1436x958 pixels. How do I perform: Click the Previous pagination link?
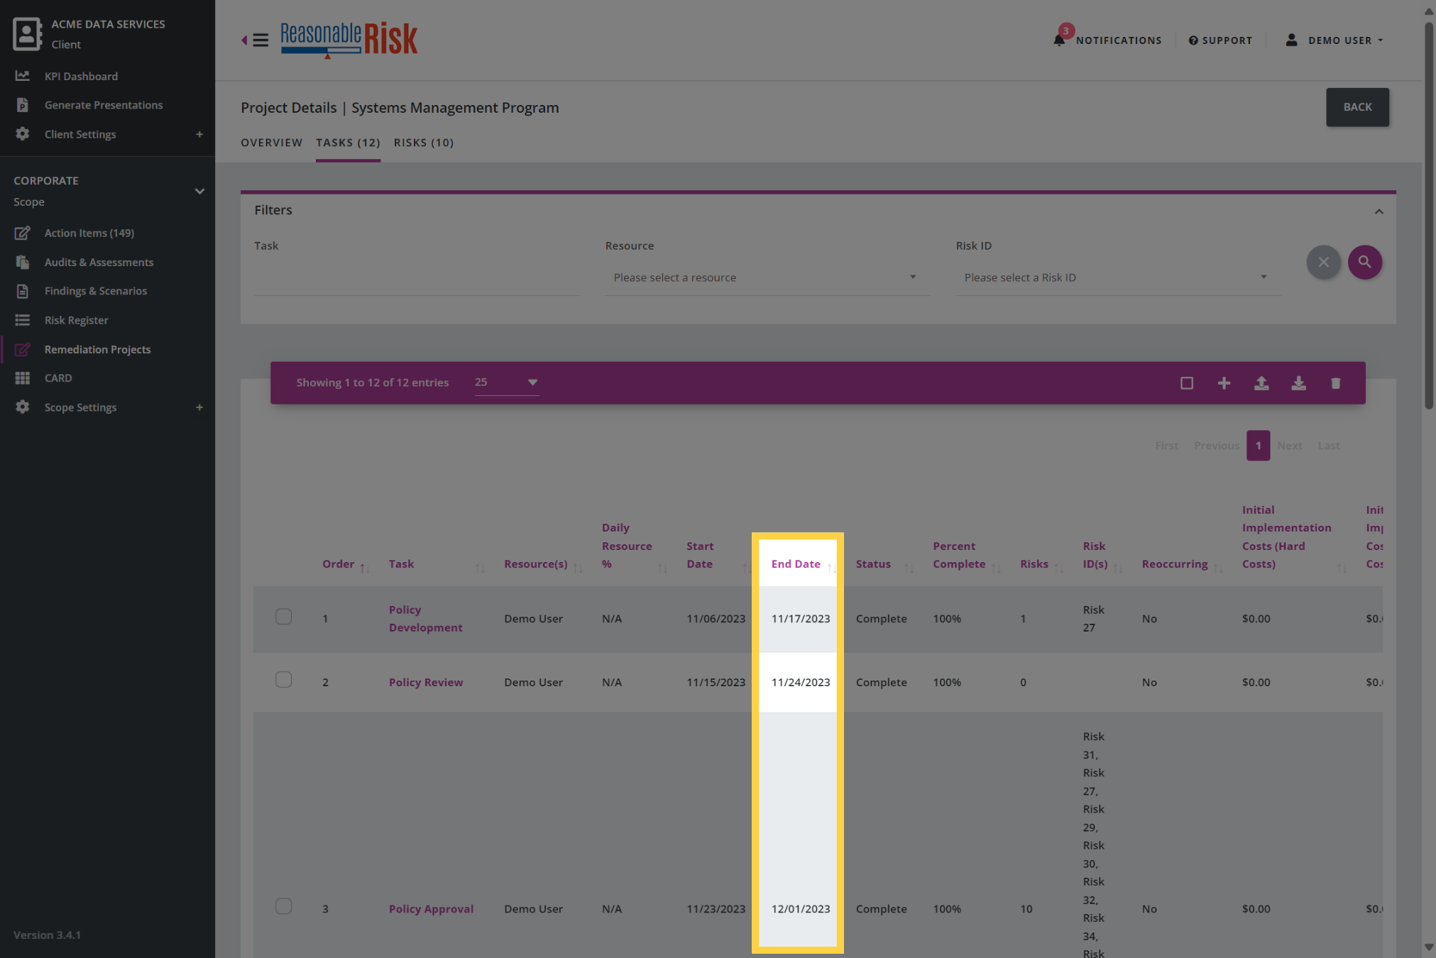[1216, 446]
